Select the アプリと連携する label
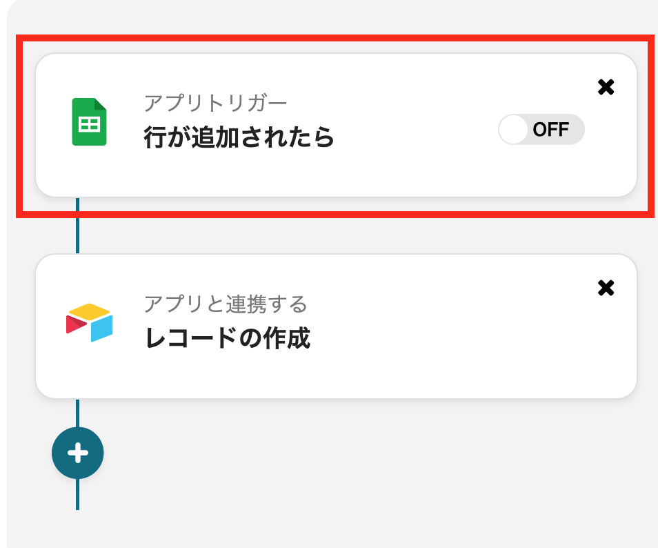This screenshot has width=658, height=548. [x=226, y=303]
